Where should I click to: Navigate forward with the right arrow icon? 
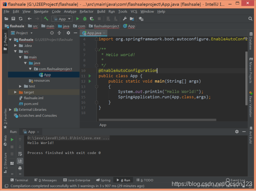tap(37, 19)
